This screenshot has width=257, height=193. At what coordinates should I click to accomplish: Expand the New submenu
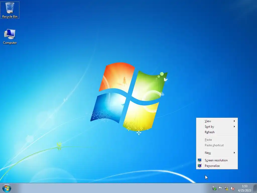click(217, 153)
